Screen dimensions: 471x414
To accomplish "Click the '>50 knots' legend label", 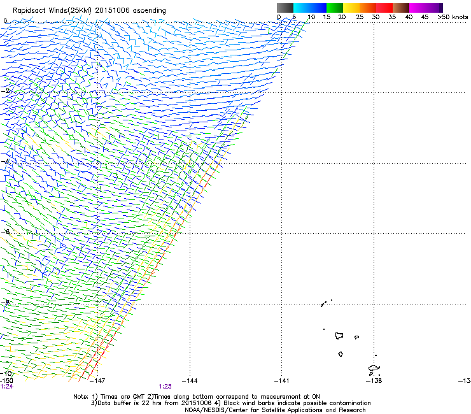I will click(x=453, y=17).
